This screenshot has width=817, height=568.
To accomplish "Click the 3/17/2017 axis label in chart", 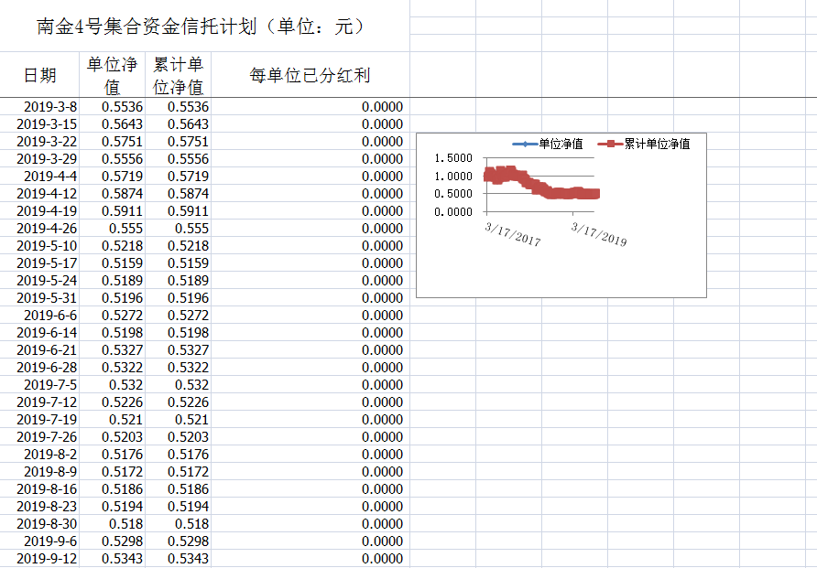I will click(513, 234).
